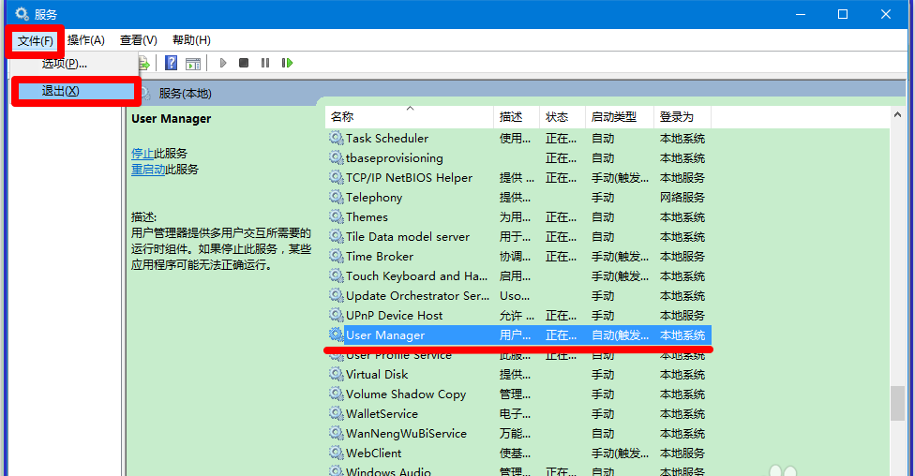The image size is (915, 476).
Task: Click the 重启动 link to restart the service
Action: [x=148, y=170]
